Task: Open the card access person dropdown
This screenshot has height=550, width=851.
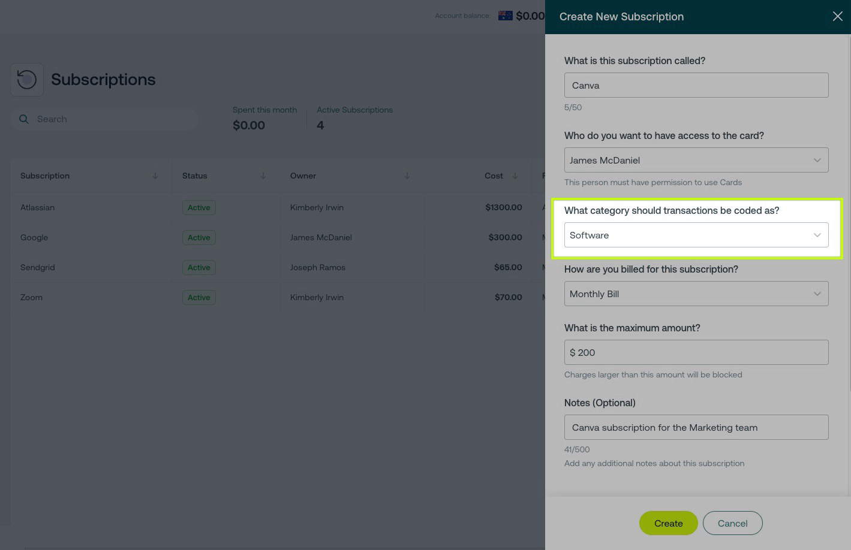Action: [696, 160]
